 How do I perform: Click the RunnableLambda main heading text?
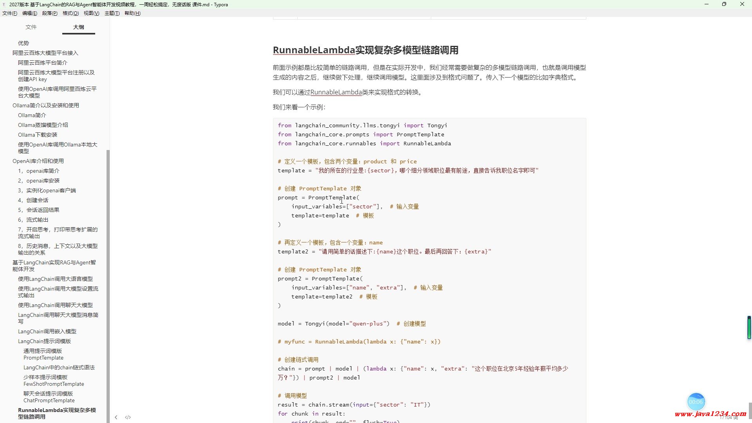[x=365, y=50]
